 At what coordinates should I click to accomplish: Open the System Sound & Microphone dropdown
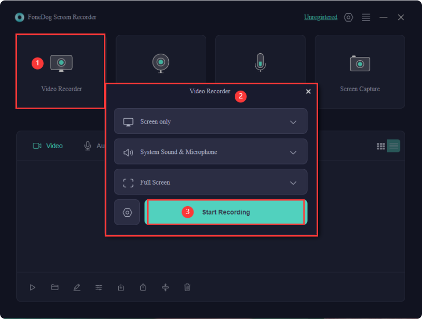[210, 151]
